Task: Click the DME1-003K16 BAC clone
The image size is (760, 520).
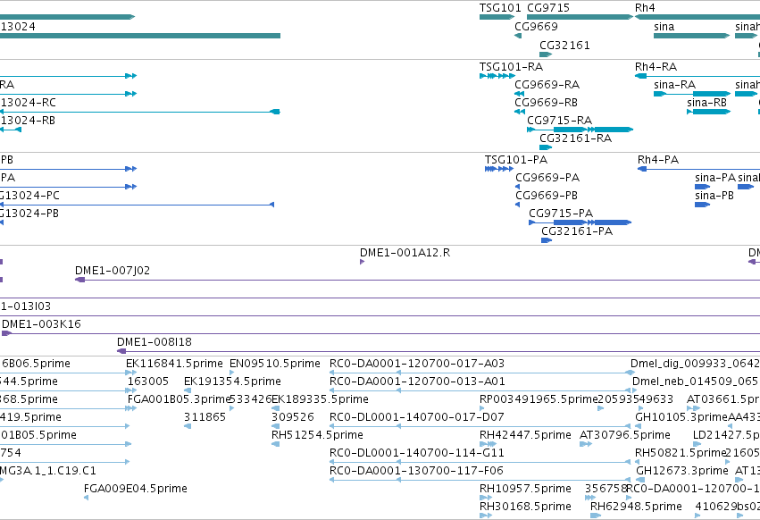Action: tap(381, 333)
